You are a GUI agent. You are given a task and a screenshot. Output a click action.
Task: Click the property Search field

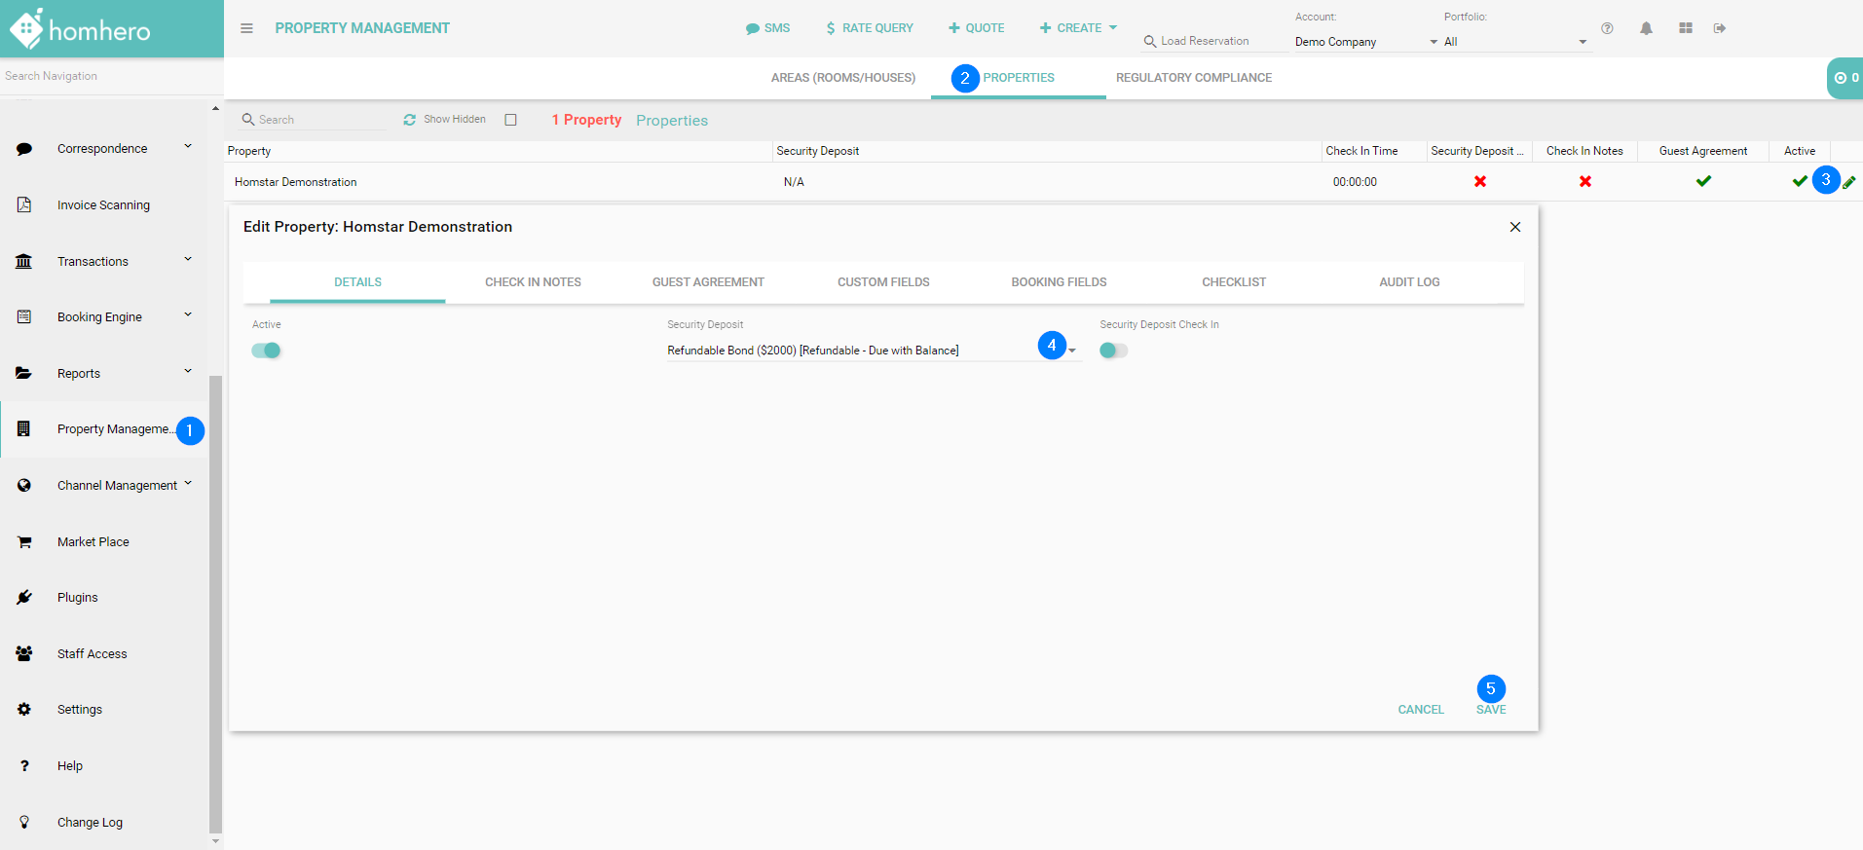tap(317, 120)
